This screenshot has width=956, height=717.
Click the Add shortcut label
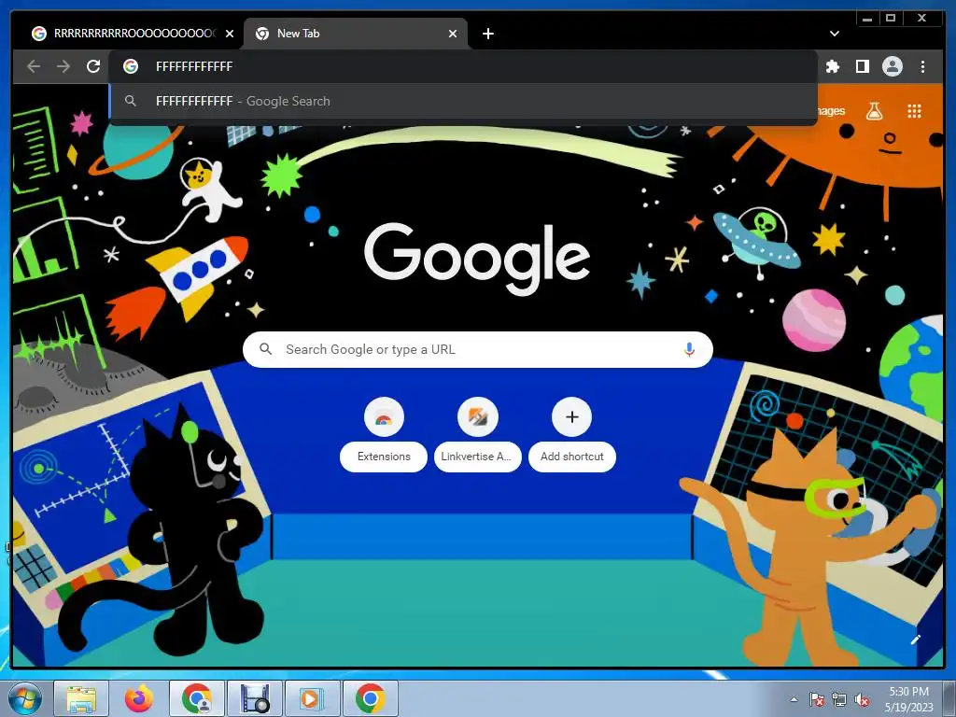[572, 457]
